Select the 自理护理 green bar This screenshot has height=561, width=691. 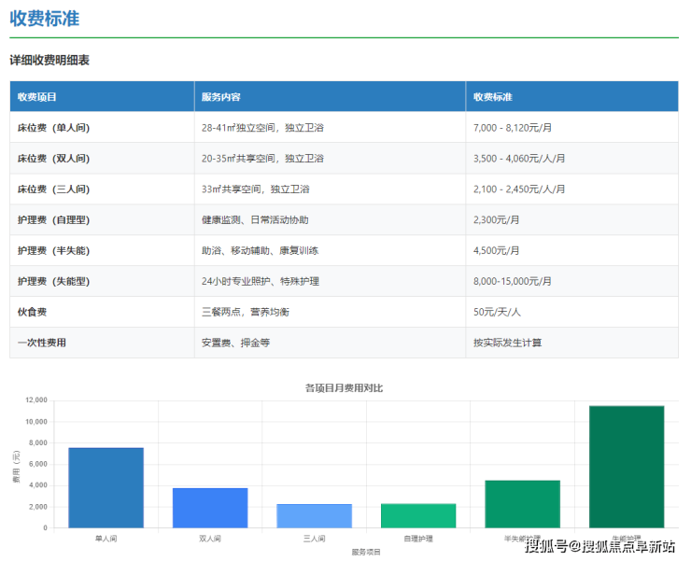[x=418, y=515]
